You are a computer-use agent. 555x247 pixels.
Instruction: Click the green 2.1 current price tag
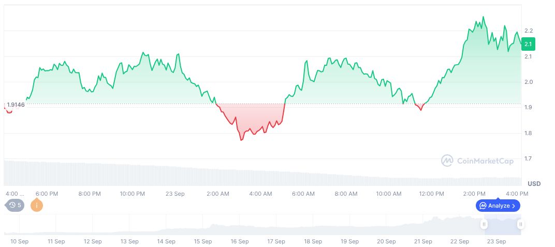point(529,44)
